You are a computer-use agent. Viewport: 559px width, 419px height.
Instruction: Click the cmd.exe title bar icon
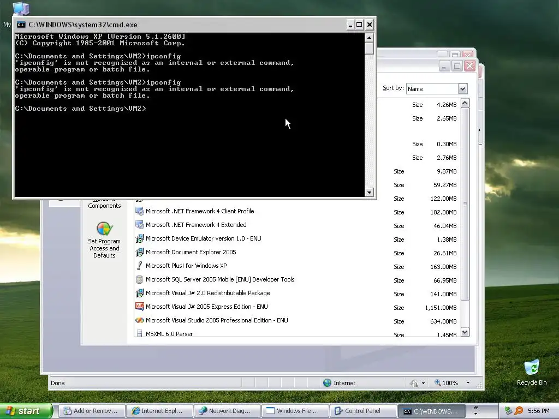[21, 25]
